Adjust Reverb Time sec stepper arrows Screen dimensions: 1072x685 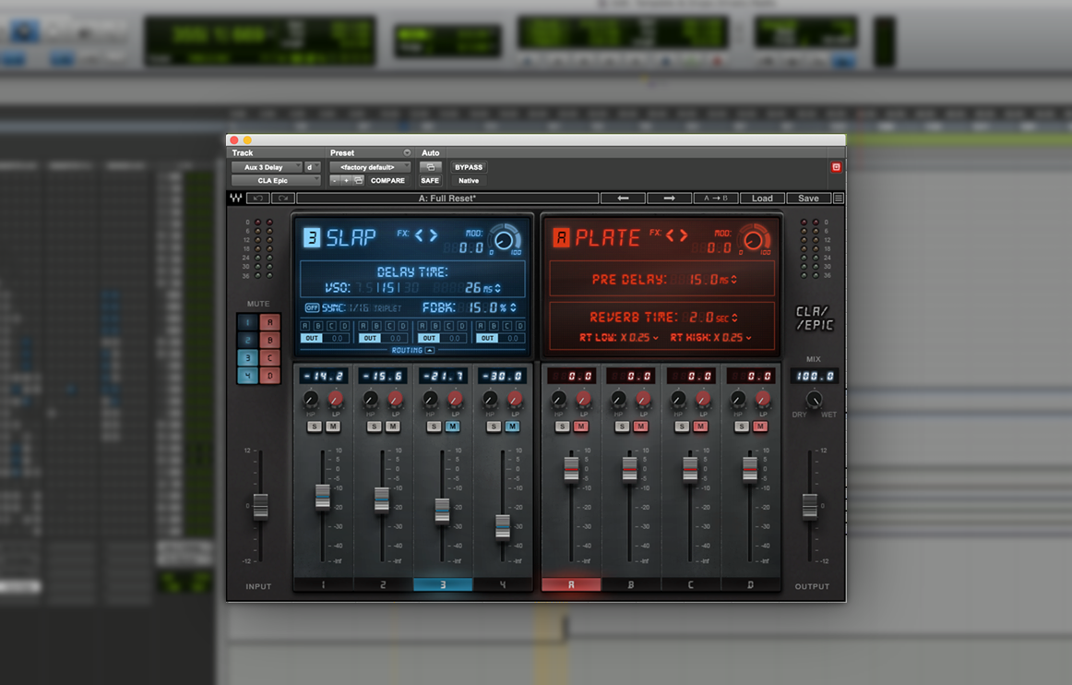coord(734,318)
